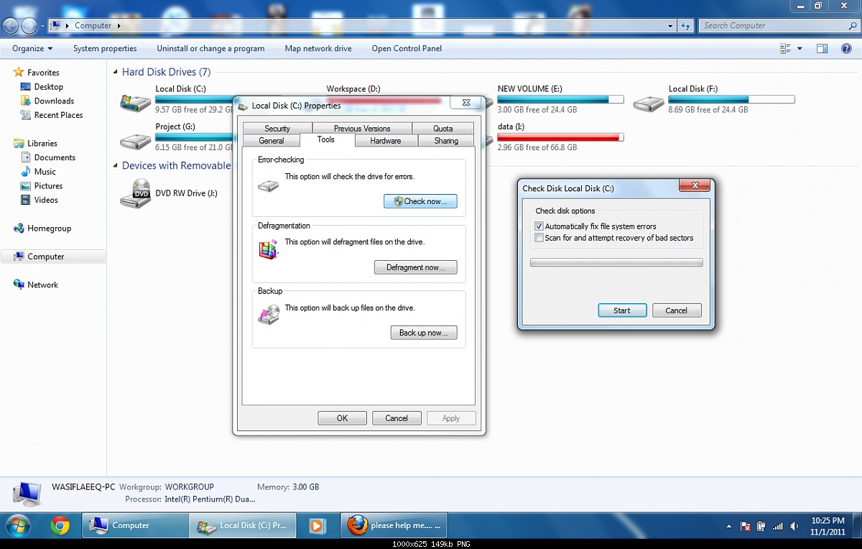This screenshot has width=862, height=549.
Task: Open the Organize dropdown menu
Action: 32,49
